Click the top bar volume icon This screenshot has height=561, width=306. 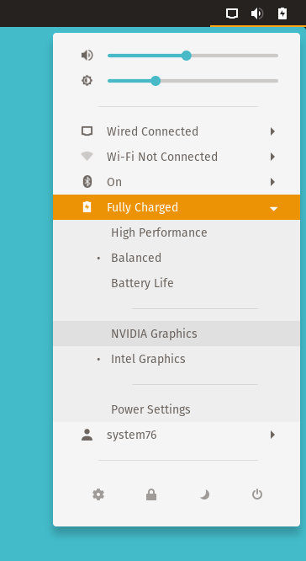257,14
